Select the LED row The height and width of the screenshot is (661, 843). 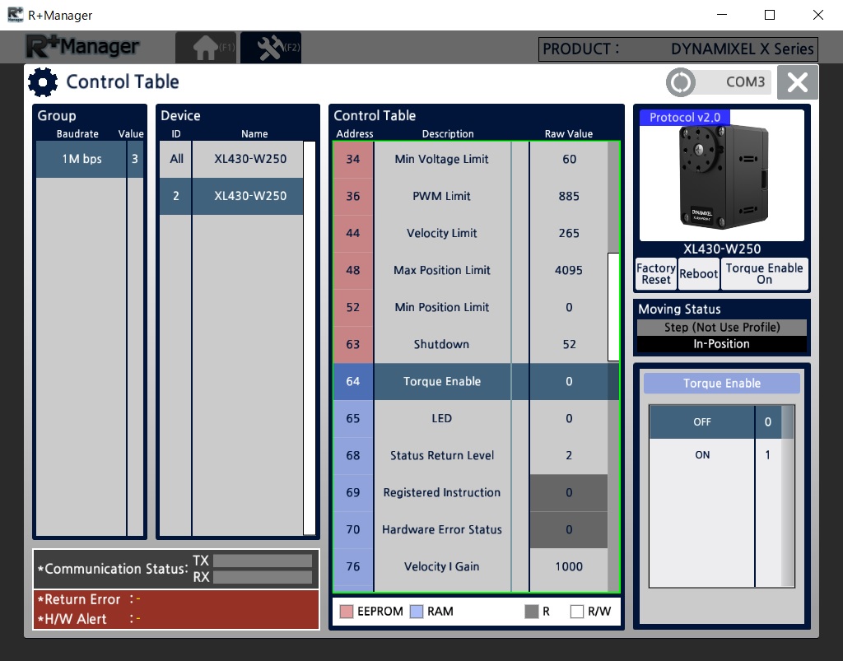470,419
